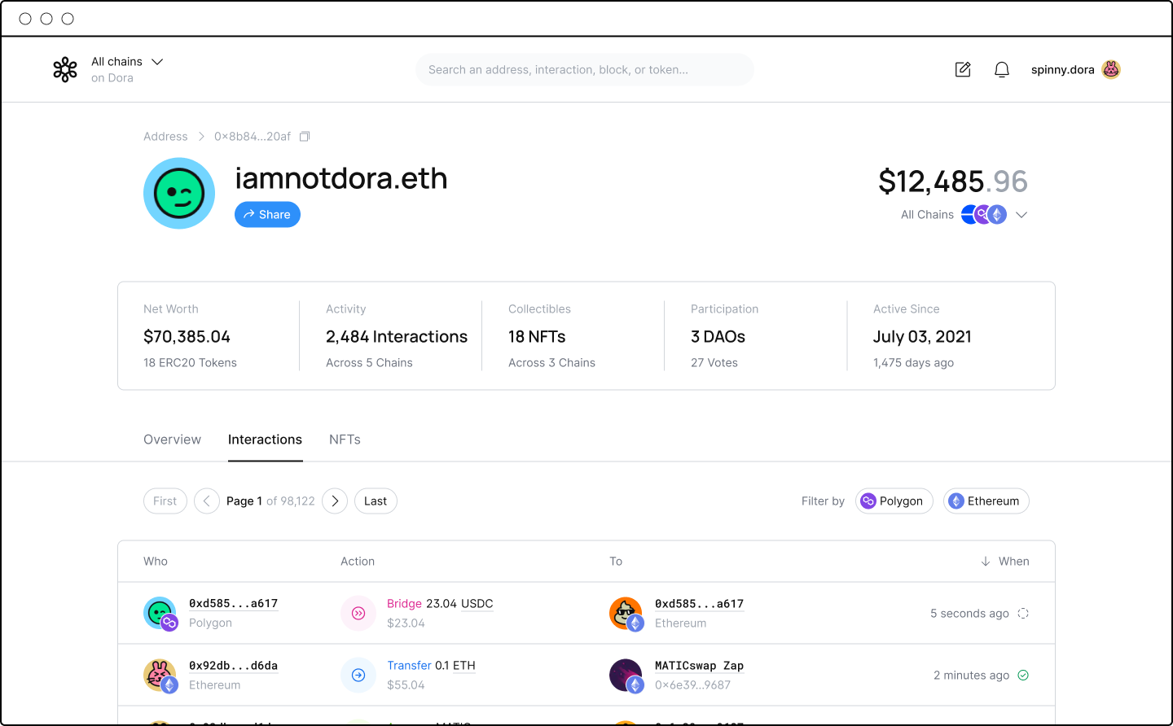Click the Bridge action link
Viewport: 1173px width, 726px height.
coord(404,604)
